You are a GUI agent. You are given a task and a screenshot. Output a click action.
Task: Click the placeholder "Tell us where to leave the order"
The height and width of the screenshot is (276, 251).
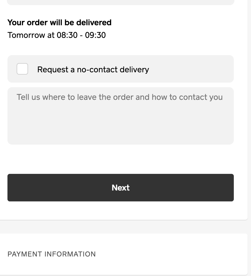(x=75, y=97)
